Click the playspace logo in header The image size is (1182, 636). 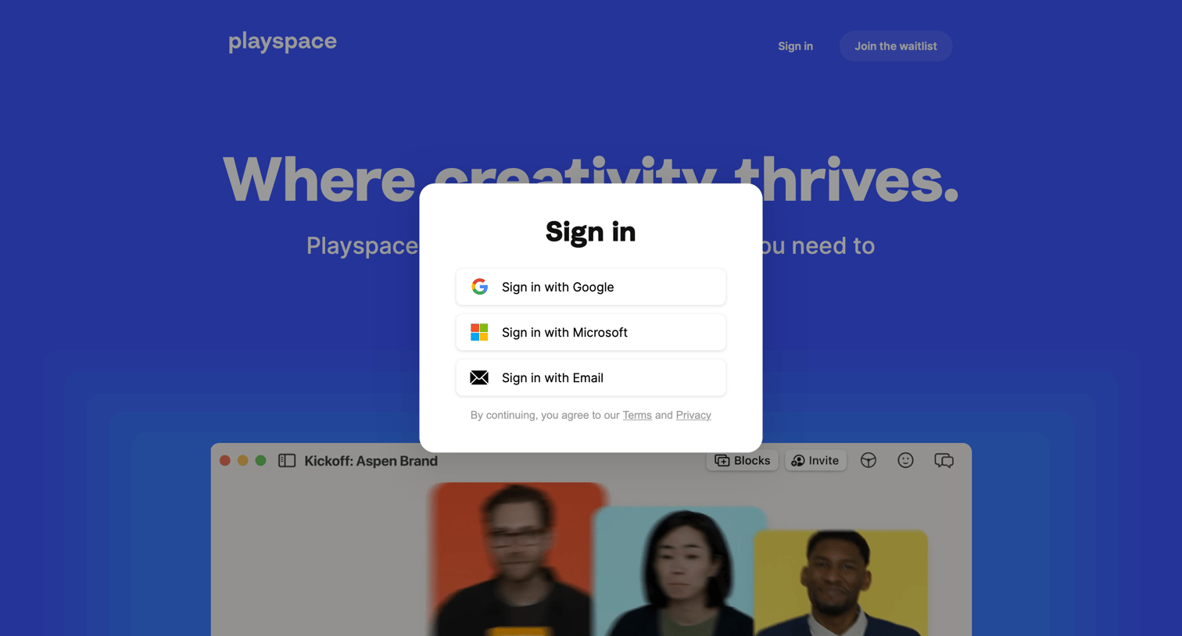282,41
